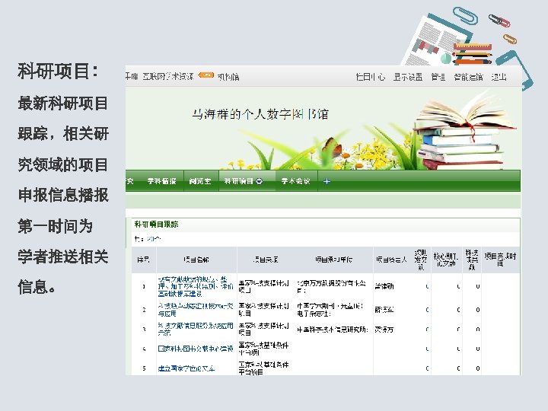
Task: Click the 科研项目跟踪 section heading
Action: point(156,225)
